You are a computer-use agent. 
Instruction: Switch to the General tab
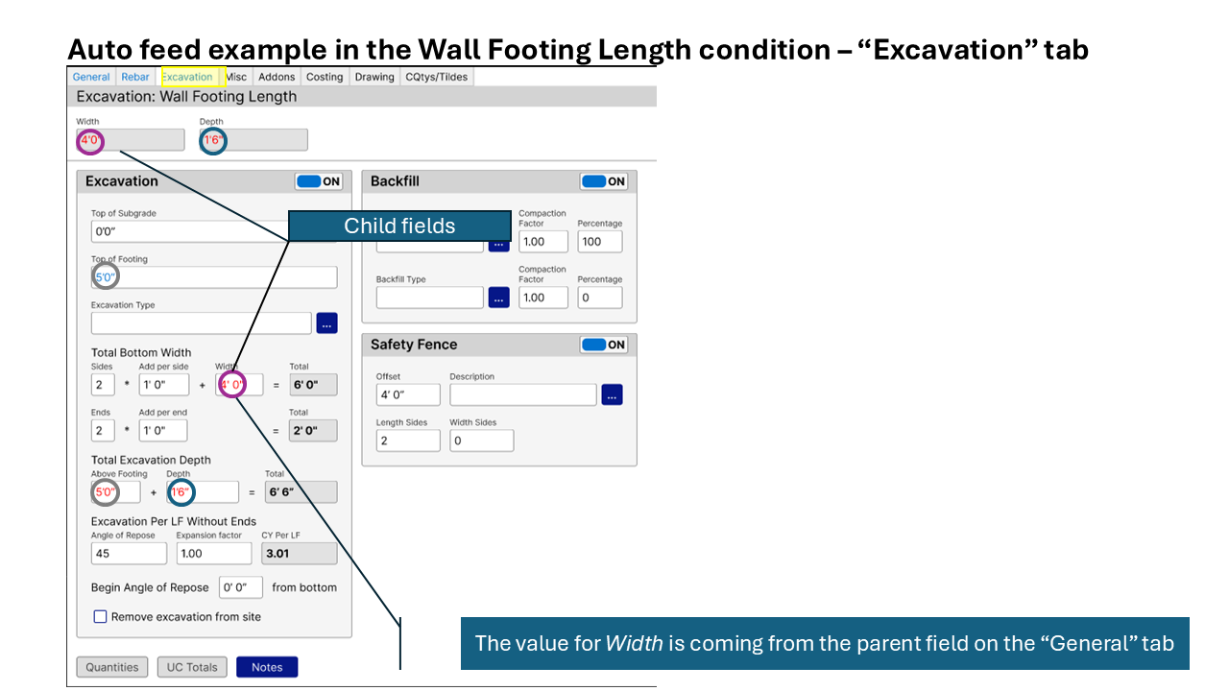91,77
